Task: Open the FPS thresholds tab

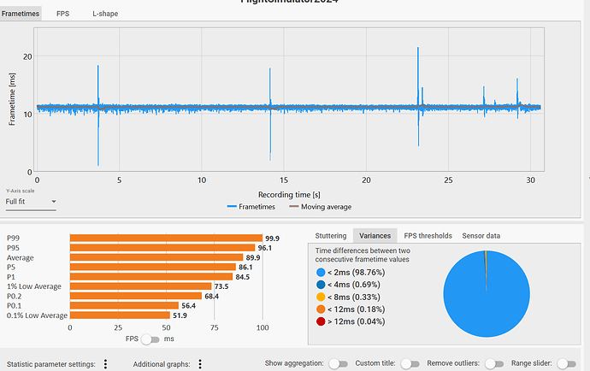Action: pos(428,236)
